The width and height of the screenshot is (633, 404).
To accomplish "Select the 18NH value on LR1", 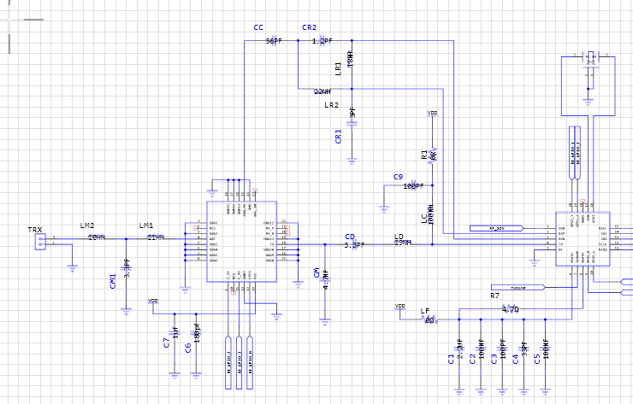I will pyautogui.click(x=351, y=59).
